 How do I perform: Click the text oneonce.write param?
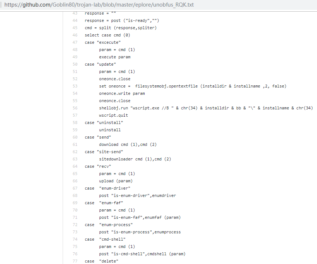(122, 93)
